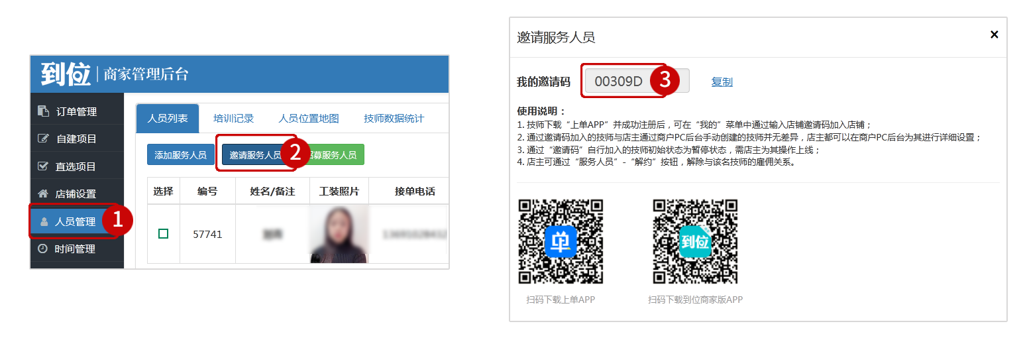
Task: Click the 订单管理 document icon in sidebar
Action: [x=43, y=111]
